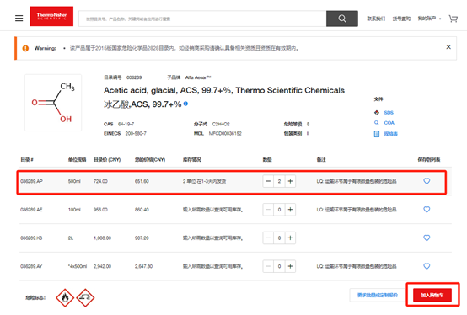Viewport: 467px width, 315px height.
Task: Click the request bulk quote button
Action: pyautogui.click(x=377, y=295)
